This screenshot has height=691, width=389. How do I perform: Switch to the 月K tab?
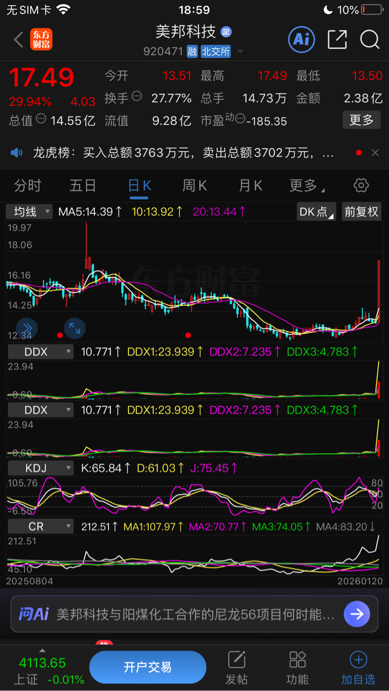(251, 186)
